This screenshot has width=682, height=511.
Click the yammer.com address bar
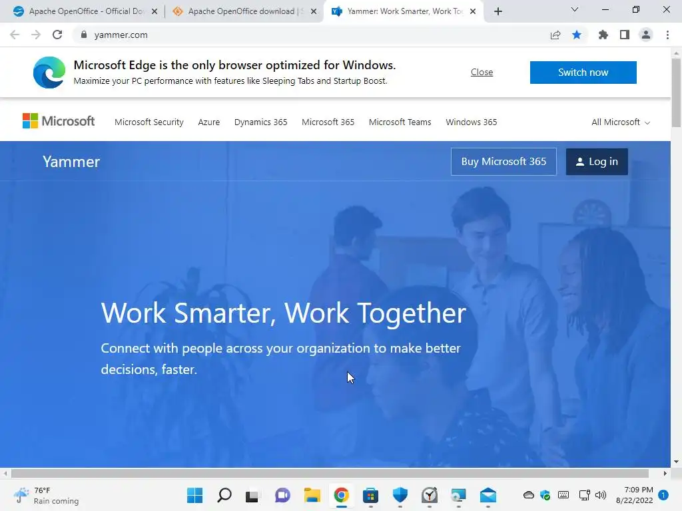tap(313, 35)
